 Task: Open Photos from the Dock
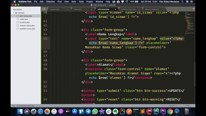(47, 111)
